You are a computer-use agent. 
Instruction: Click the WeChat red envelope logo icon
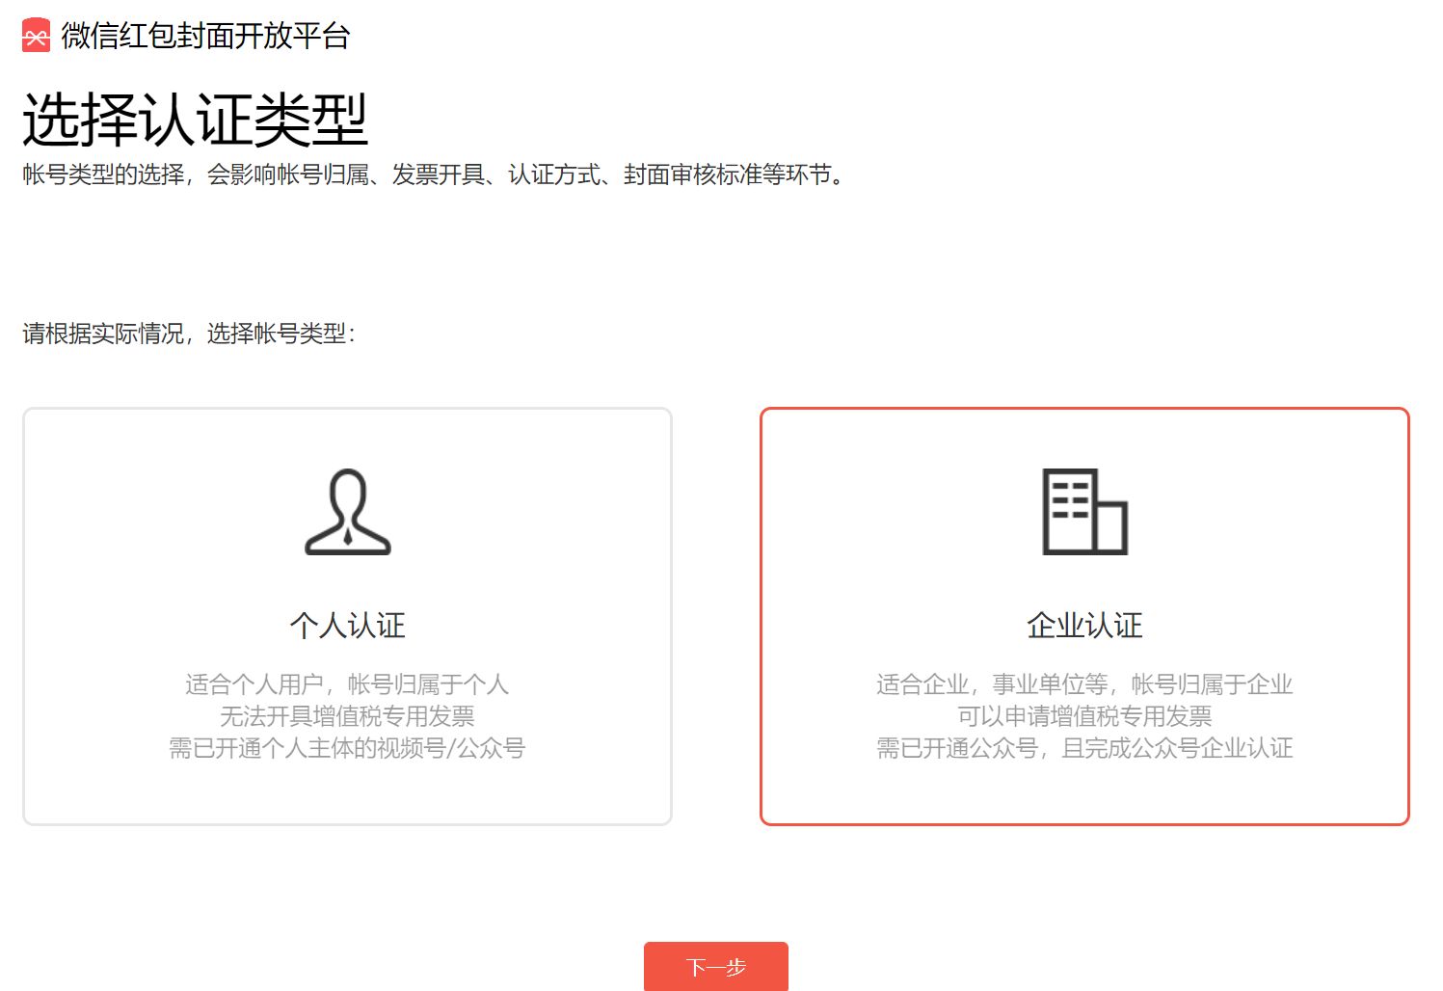click(x=36, y=36)
